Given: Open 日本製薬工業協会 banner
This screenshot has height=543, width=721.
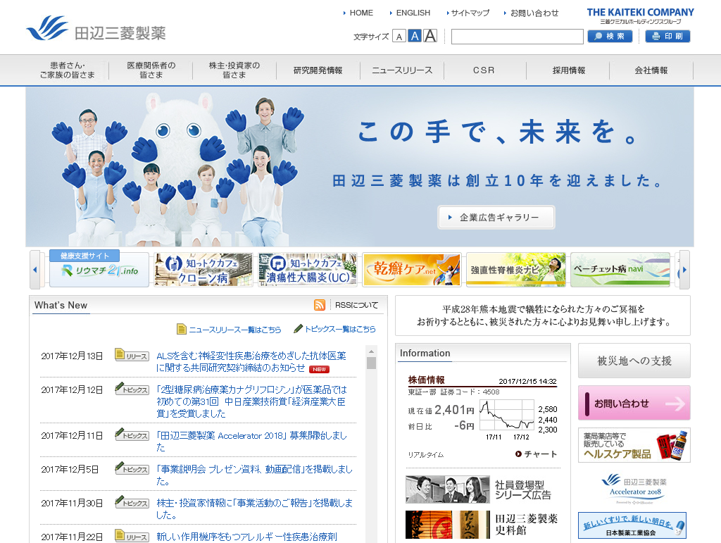Looking at the screenshot, I should coord(632,525).
